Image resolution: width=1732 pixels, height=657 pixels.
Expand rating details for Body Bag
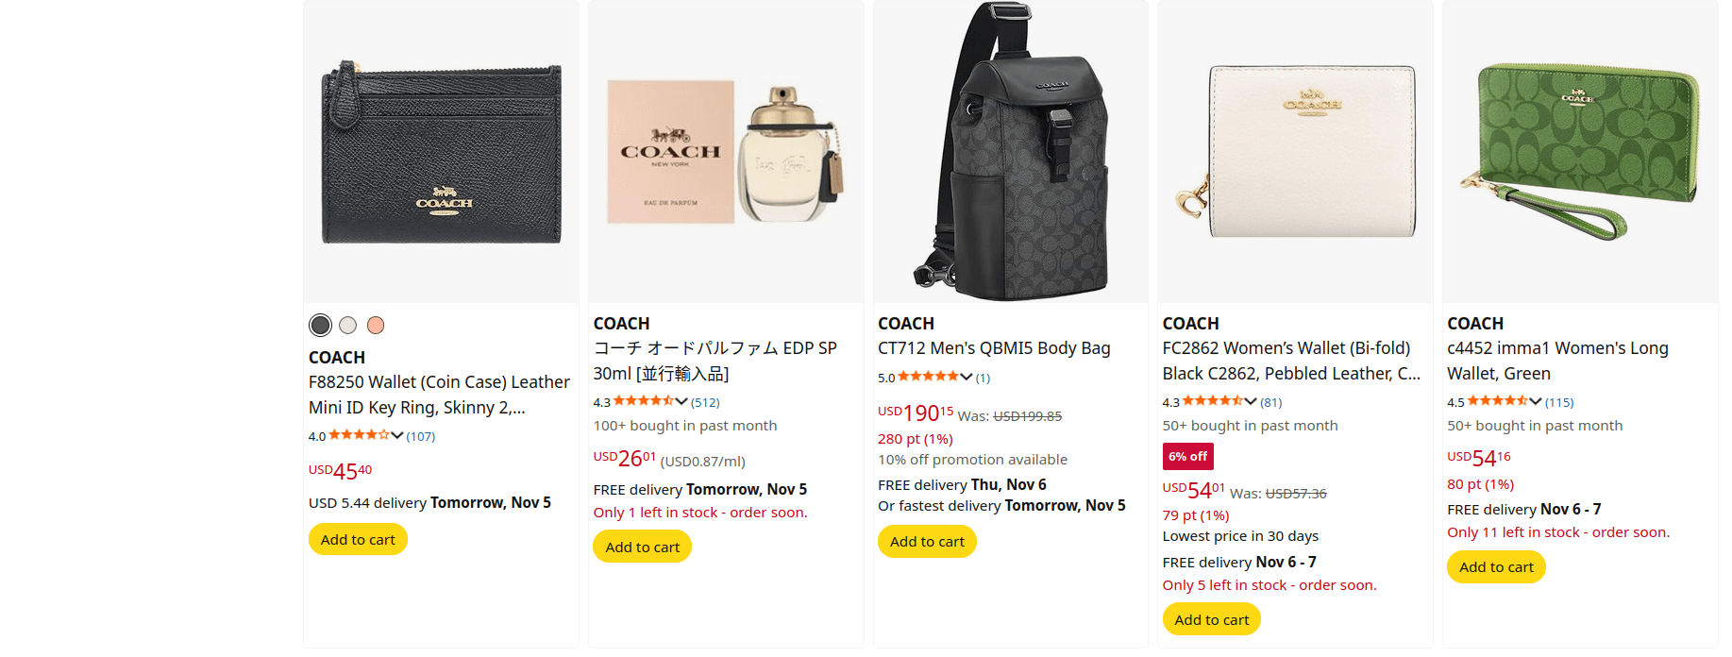966,377
